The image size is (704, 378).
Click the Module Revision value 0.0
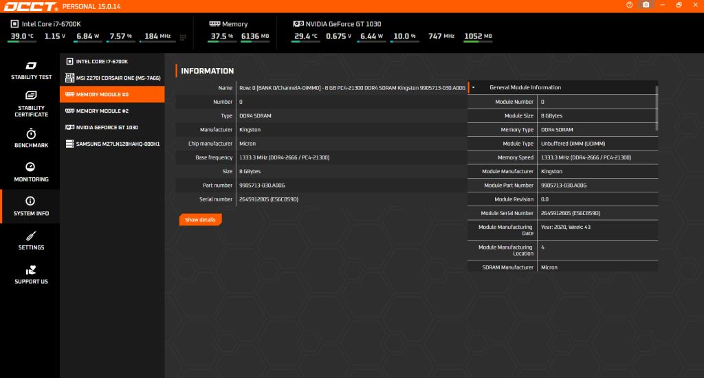pyautogui.click(x=544, y=199)
